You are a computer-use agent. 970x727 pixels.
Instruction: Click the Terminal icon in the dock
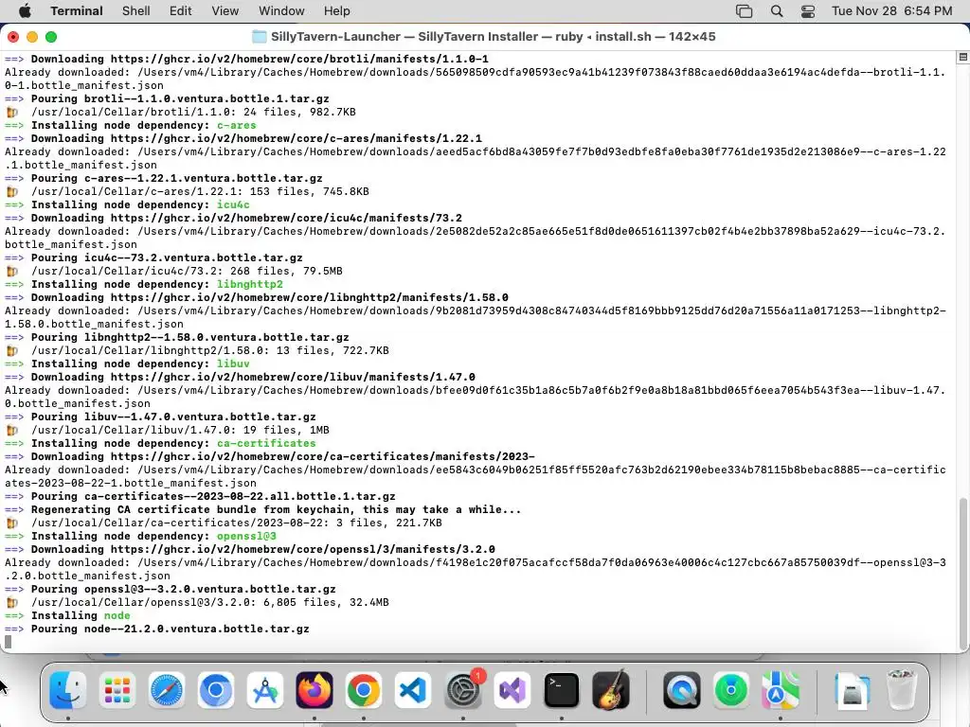click(561, 690)
